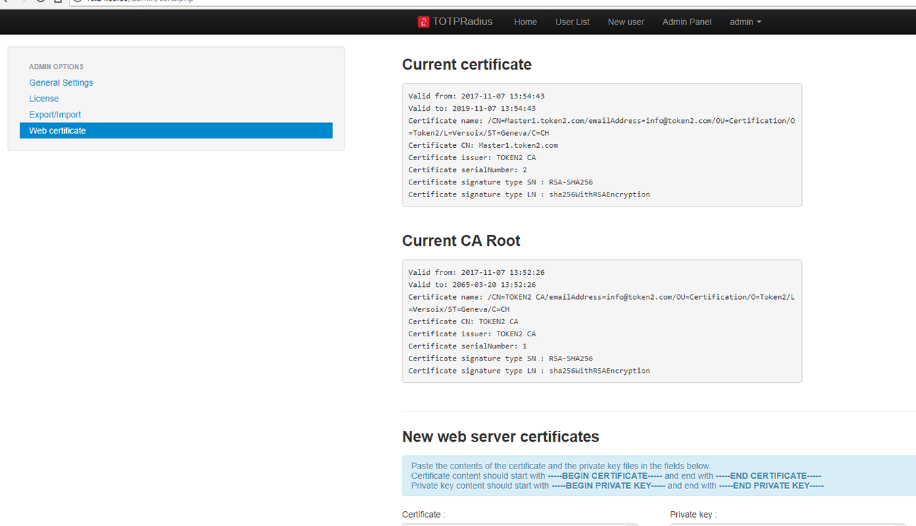
Task: Open the User List page
Action: pos(572,22)
